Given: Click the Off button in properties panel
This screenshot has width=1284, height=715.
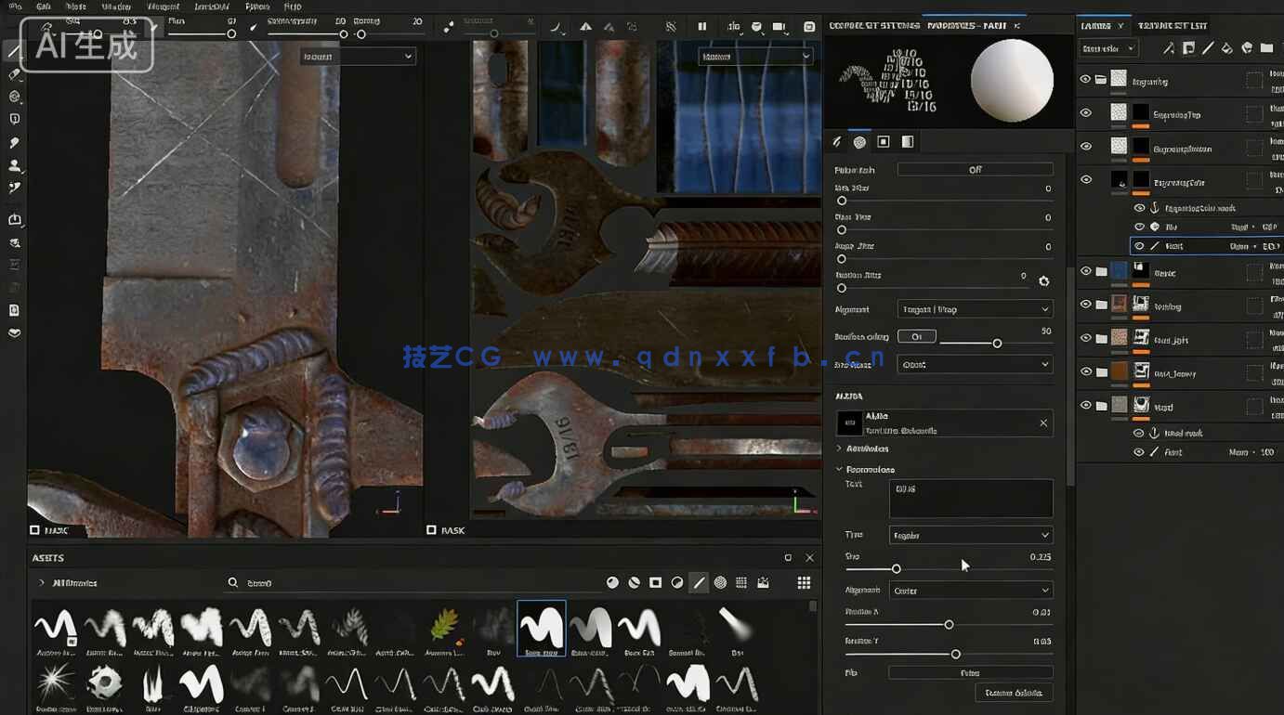Looking at the screenshot, I should (975, 170).
